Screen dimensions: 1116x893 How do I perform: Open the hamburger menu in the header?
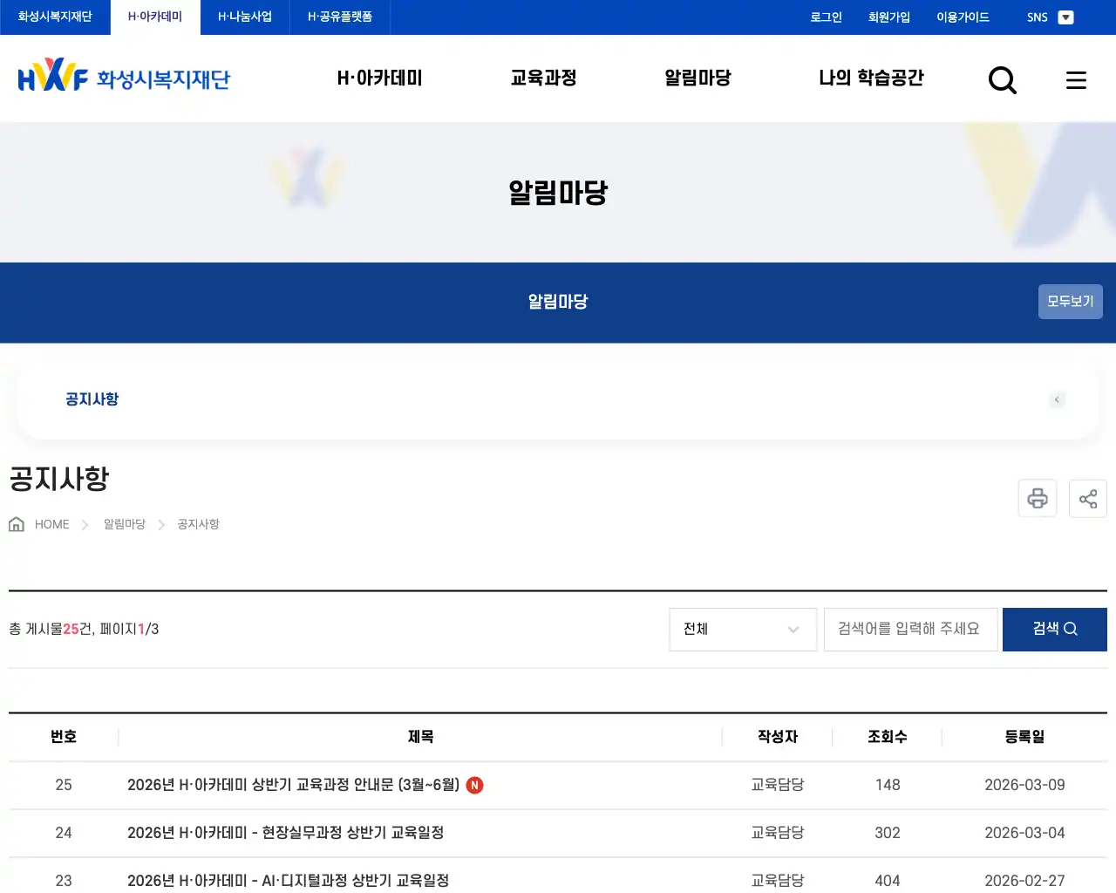1076,79
